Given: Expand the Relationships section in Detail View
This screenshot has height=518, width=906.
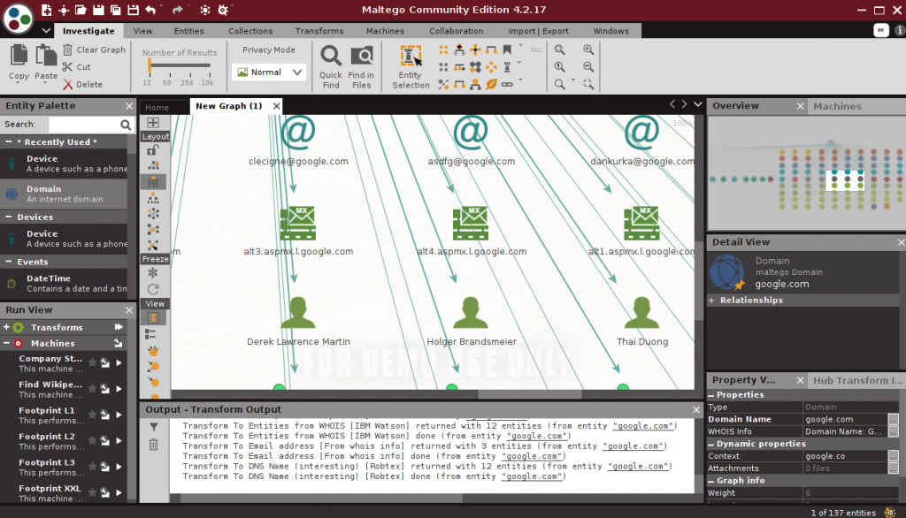Looking at the screenshot, I should pyautogui.click(x=712, y=301).
